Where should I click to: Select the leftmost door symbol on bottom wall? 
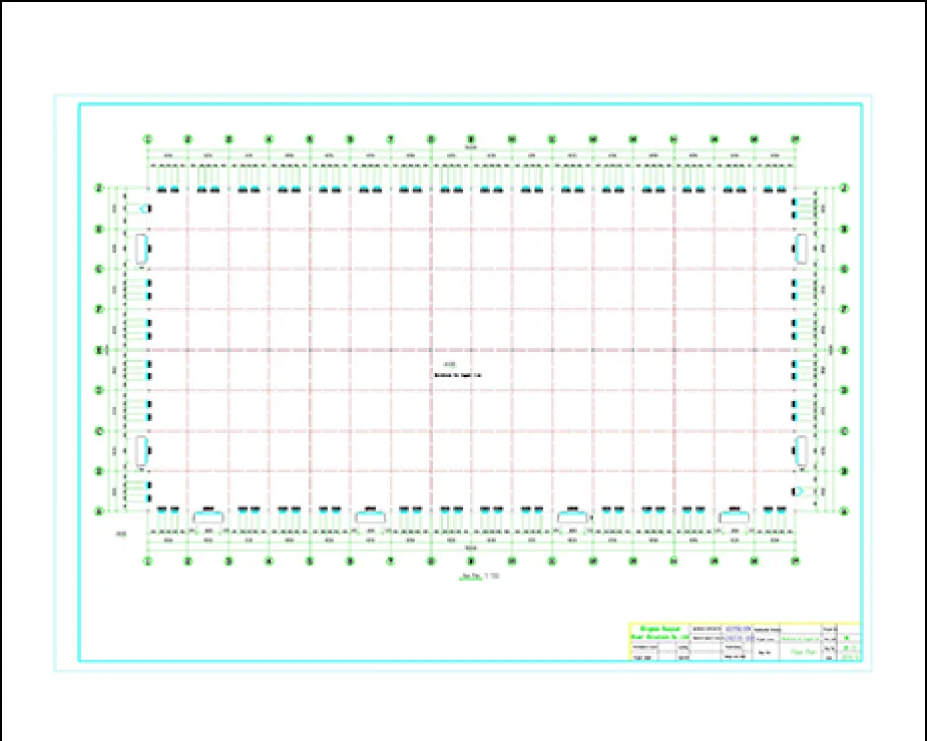pos(207,515)
